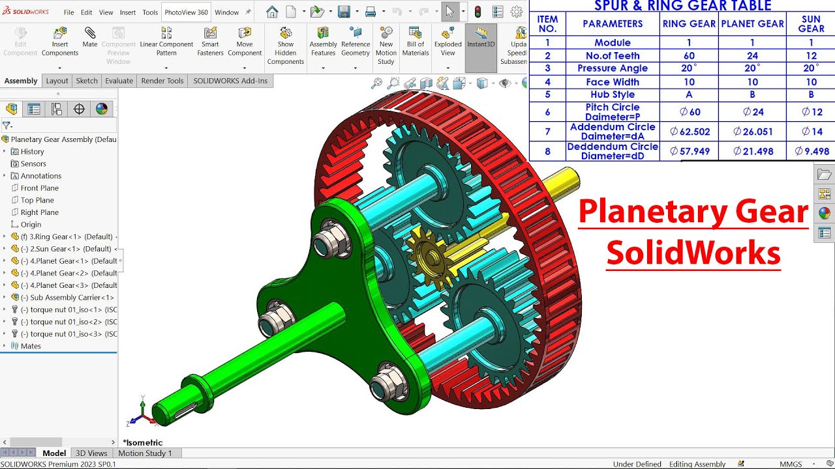Activate the Move Component tool
The height and width of the screenshot is (469, 835).
click(x=245, y=42)
